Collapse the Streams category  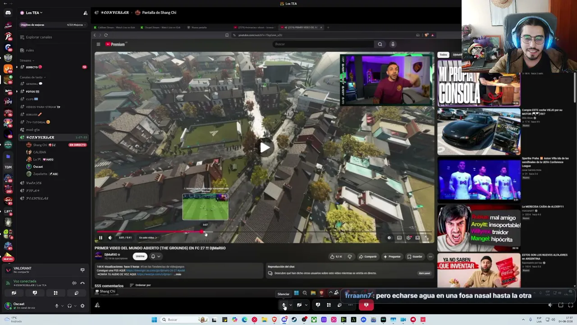click(x=27, y=60)
